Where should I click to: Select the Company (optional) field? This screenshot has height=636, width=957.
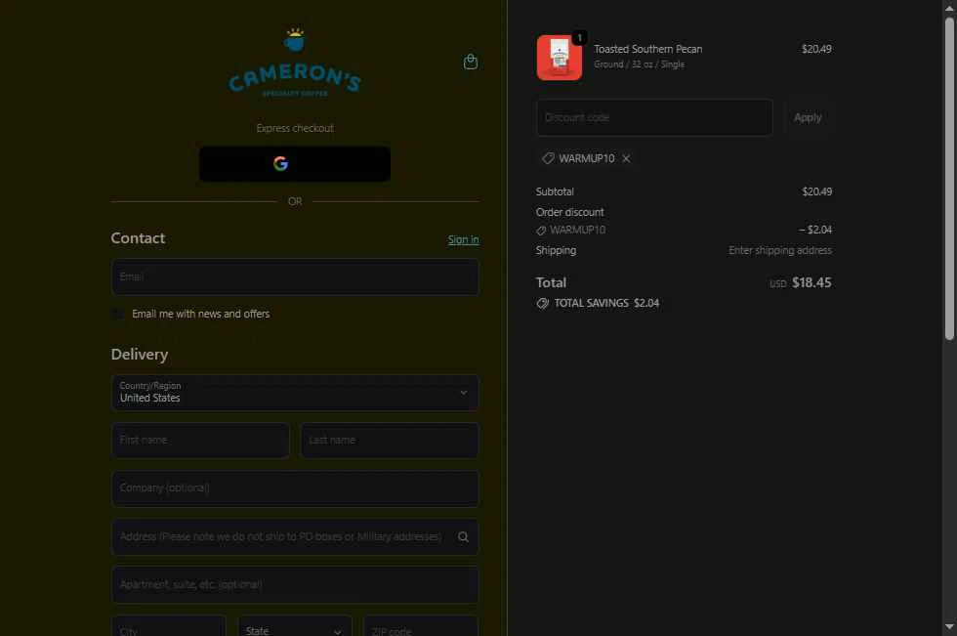click(x=295, y=488)
